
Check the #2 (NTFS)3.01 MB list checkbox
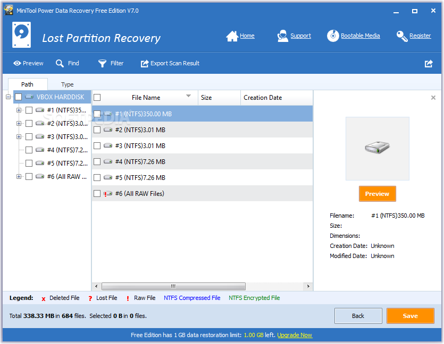tap(97, 130)
